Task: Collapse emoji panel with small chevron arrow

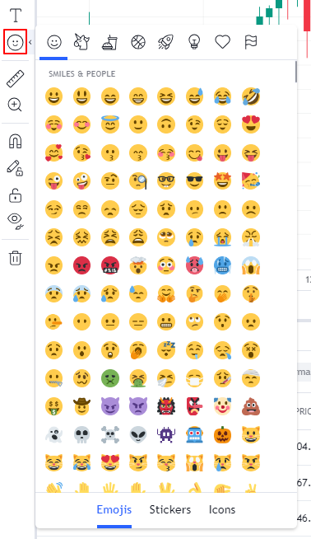Action: [30, 42]
